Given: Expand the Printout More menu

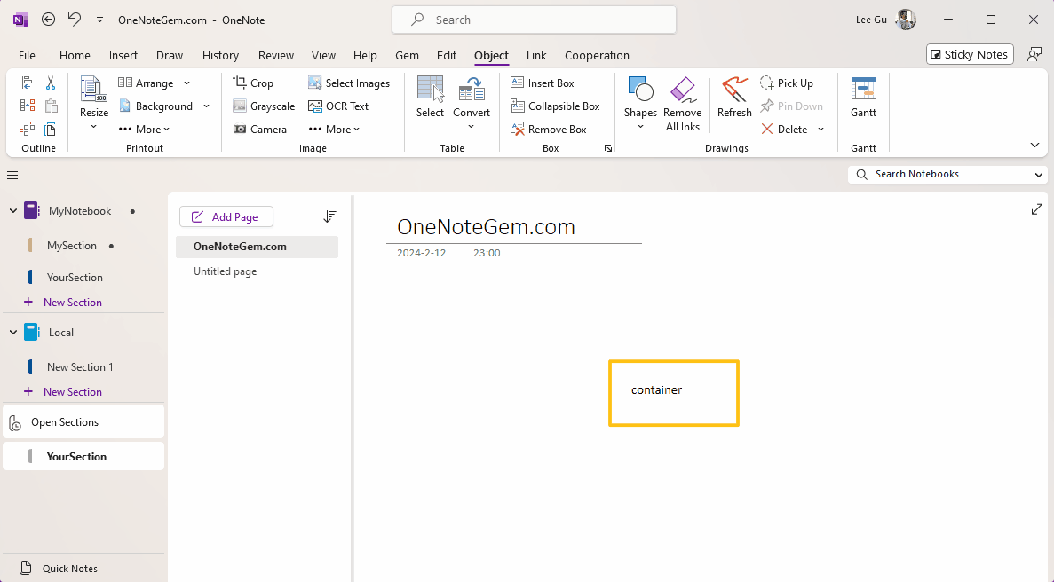Looking at the screenshot, I should point(144,129).
